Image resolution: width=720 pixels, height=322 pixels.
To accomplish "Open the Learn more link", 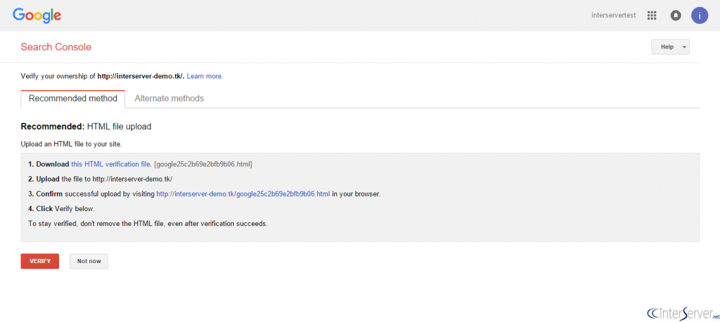I will pos(205,76).
